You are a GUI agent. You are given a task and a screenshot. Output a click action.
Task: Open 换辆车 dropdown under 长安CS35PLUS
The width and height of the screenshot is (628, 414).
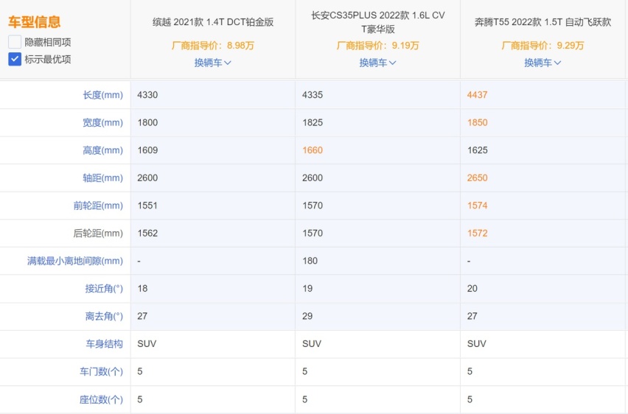coord(377,63)
